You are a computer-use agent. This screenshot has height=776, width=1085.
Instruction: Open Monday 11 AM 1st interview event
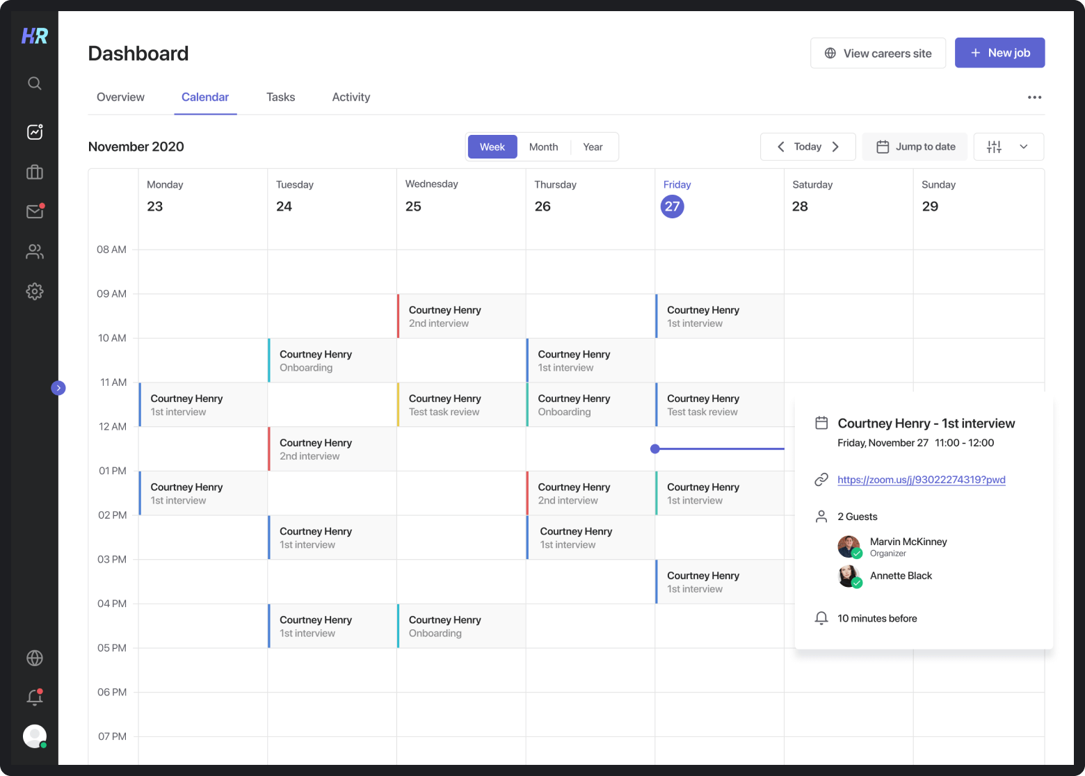(x=203, y=405)
